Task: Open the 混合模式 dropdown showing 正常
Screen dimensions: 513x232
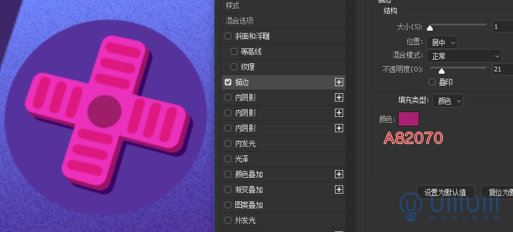Action: 464,56
